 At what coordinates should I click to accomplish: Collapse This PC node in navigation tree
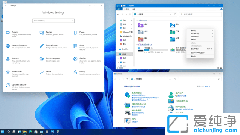(x=117, y=54)
